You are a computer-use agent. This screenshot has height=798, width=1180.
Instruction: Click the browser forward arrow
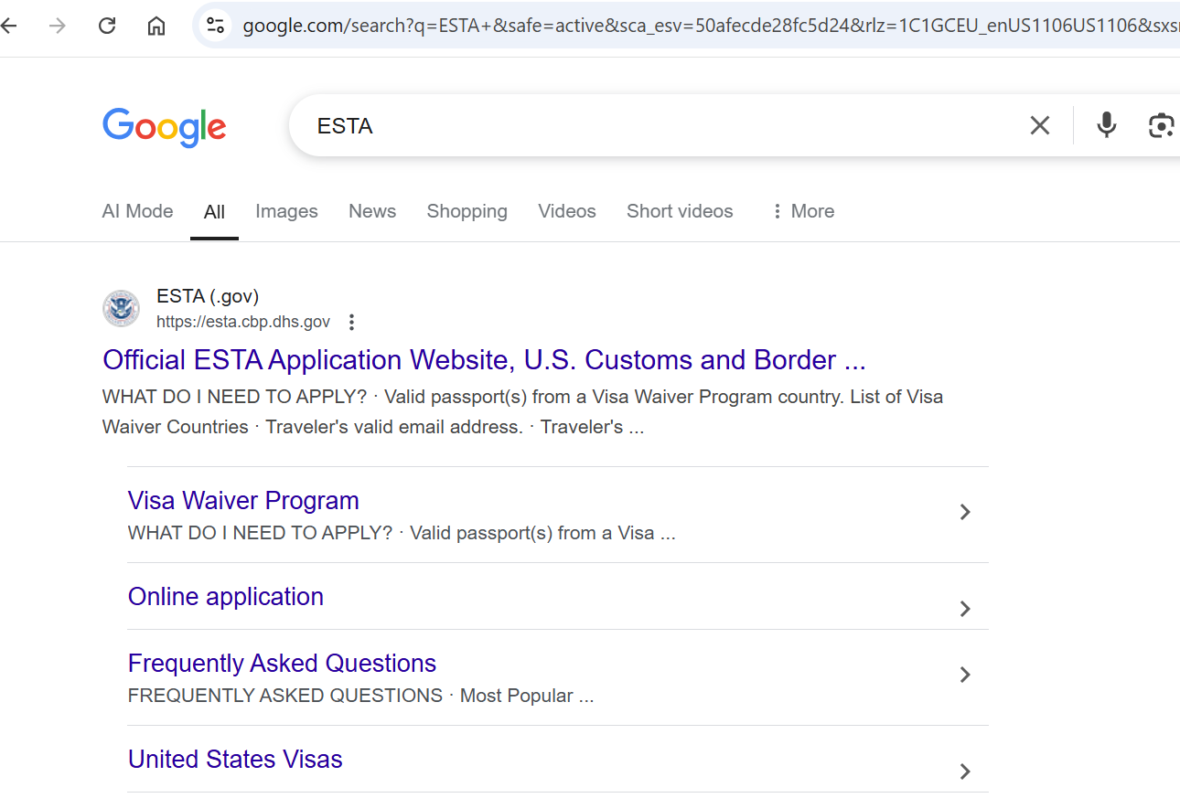click(58, 26)
